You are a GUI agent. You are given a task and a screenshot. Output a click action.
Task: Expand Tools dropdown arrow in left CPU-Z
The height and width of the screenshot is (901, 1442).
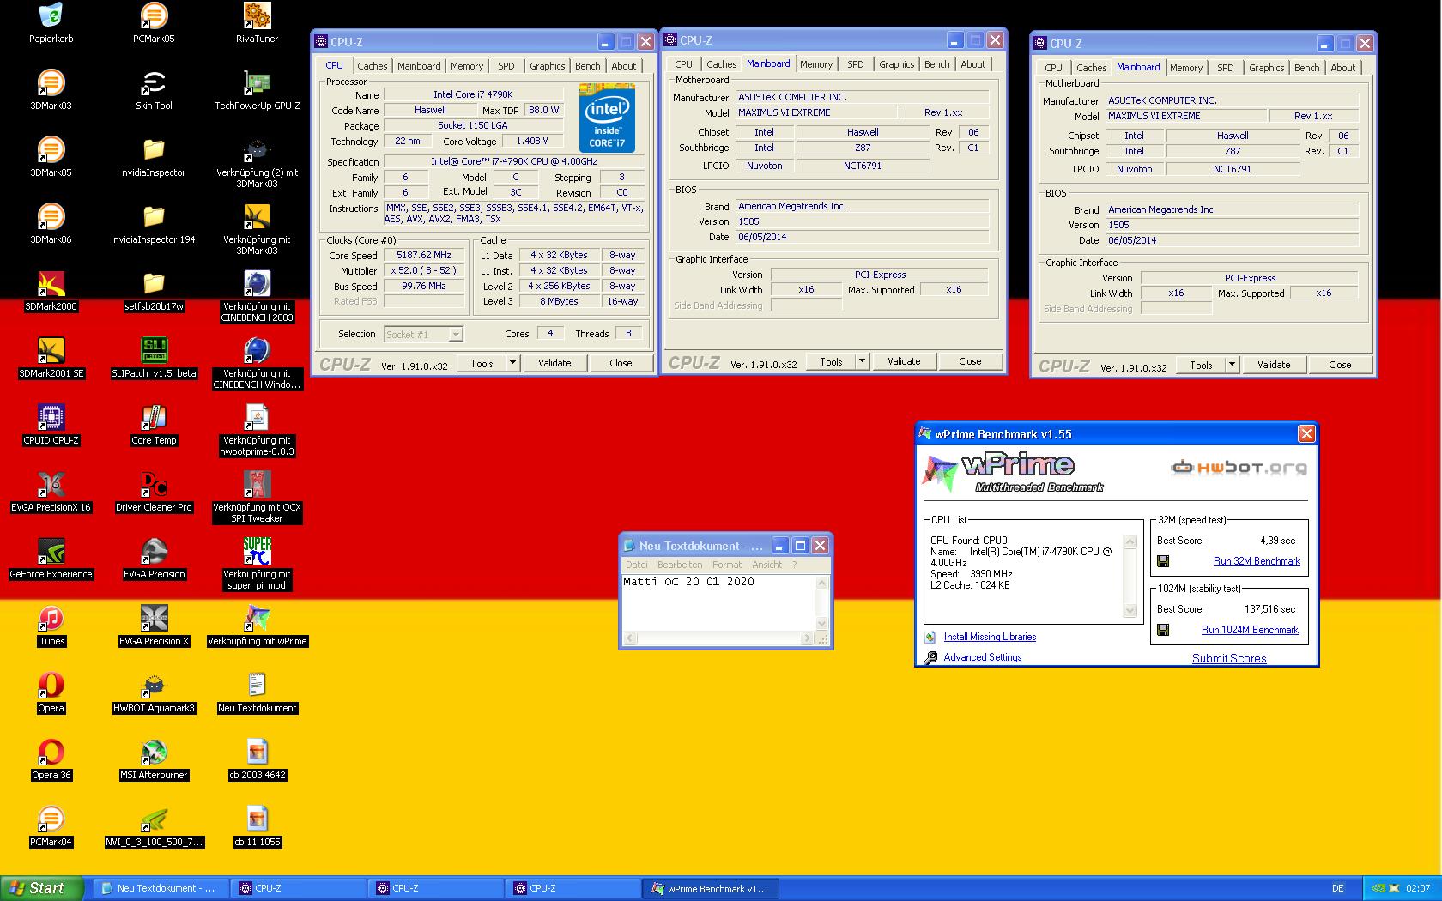512,363
